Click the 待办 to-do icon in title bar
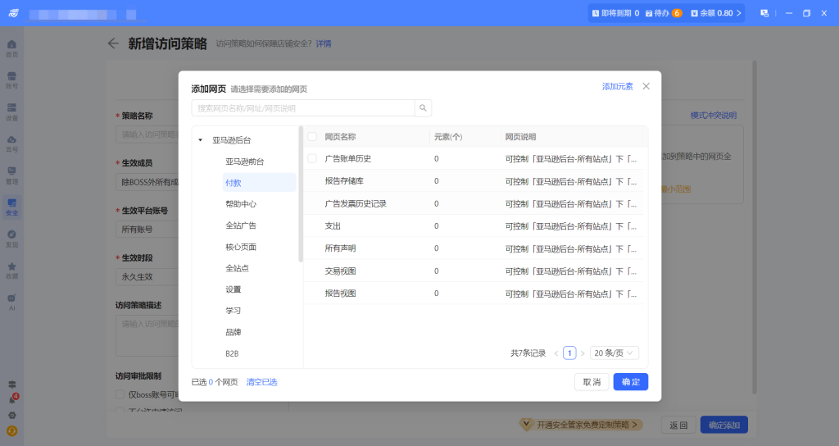Screen dimensions: 839x446 [650, 13]
